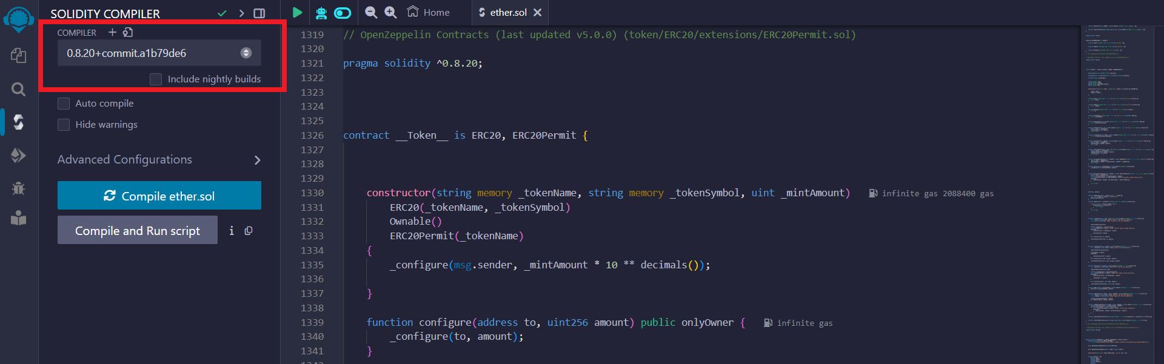The image size is (1164, 364).
Task: Click the 'Hide warnings' label text
Action: pyautogui.click(x=107, y=125)
